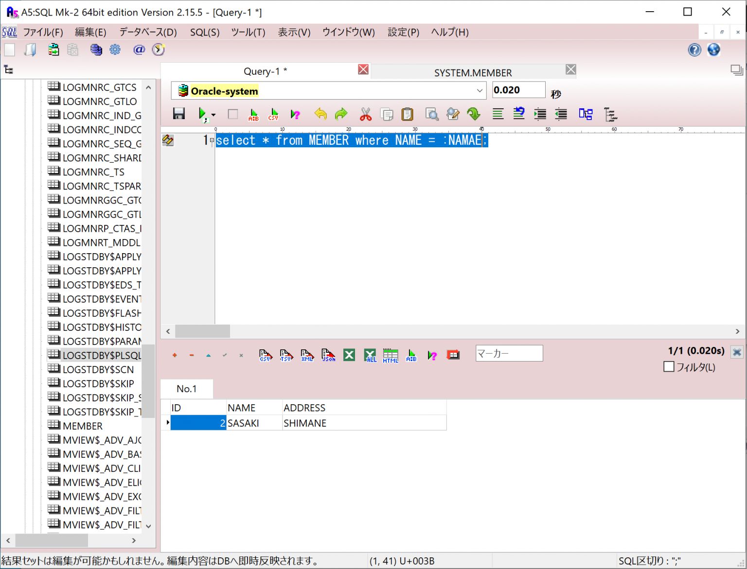The height and width of the screenshot is (569, 747).
Task: Open the settings gear icon
Action: tap(115, 50)
